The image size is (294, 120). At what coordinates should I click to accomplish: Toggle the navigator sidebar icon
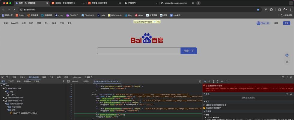69,81
